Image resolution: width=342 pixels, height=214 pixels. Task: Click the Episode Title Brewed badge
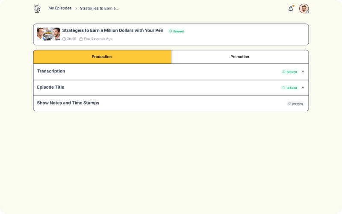click(x=290, y=88)
